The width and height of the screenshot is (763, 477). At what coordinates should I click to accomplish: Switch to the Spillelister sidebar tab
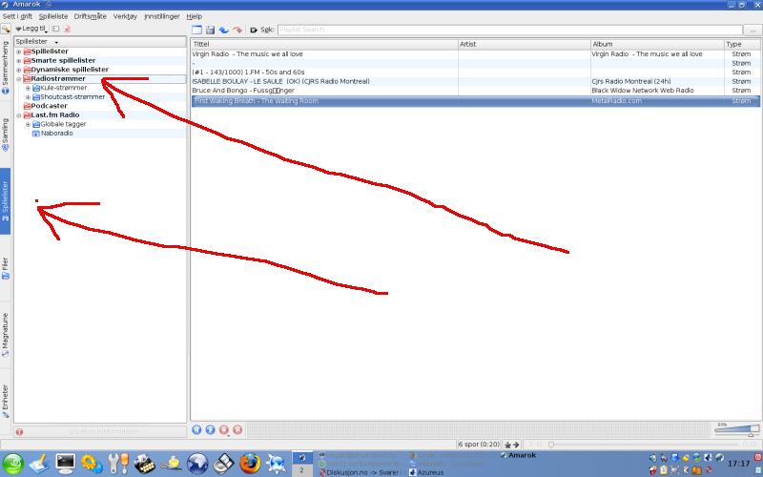point(6,201)
